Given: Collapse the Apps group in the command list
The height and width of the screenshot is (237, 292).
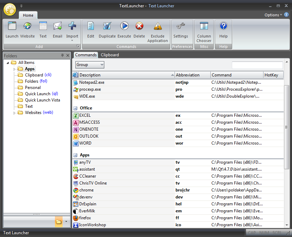Looking at the screenshot, I should coord(75,155).
